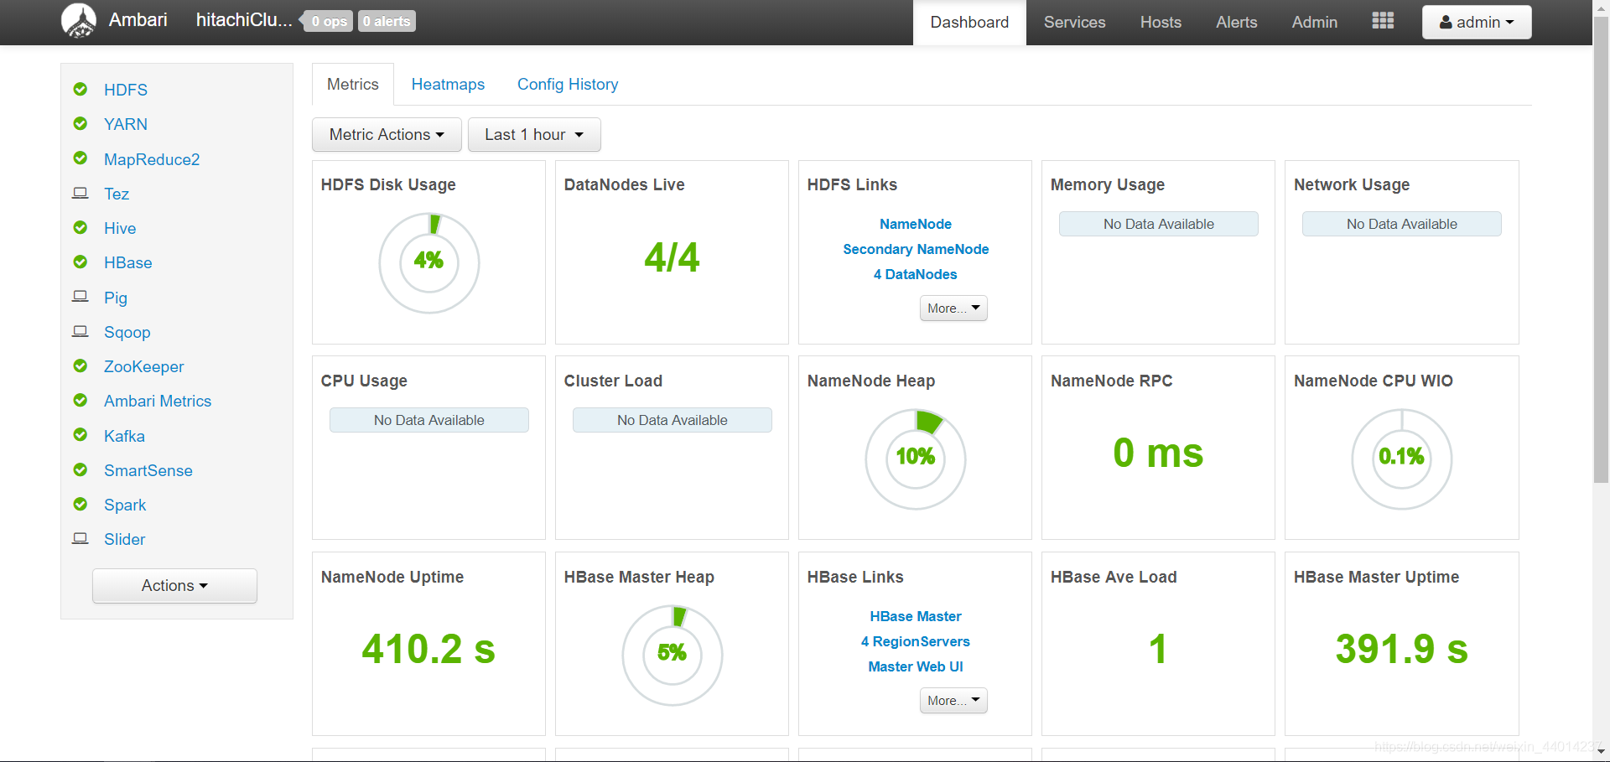Click the MapReduce2 green status check icon
This screenshot has height=762, width=1610.
tap(80, 158)
